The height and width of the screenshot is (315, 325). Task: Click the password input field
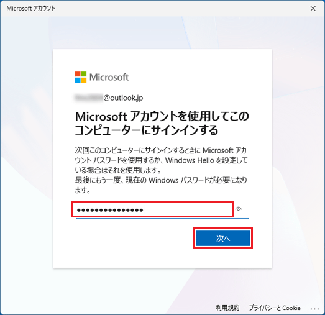coord(152,209)
